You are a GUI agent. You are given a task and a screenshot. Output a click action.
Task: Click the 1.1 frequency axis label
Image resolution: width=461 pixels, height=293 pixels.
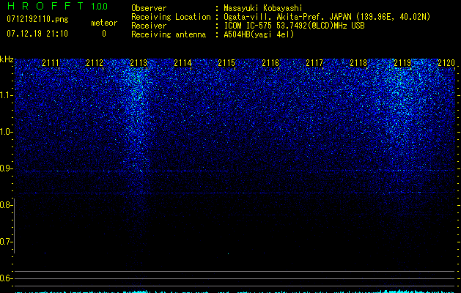tap(6, 95)
